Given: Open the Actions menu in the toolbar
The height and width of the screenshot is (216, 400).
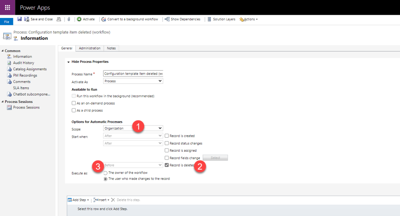Looking at the screenshot, I should point(249,19).
